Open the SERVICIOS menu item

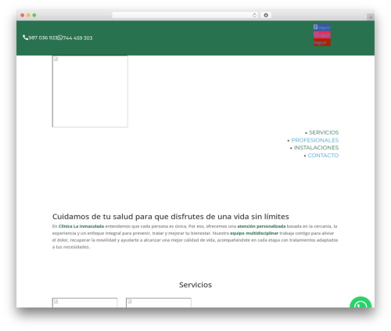[x=324, y=132]
